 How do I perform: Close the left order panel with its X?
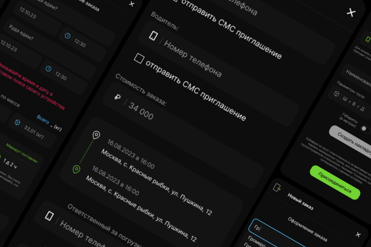tap(131, 4)
